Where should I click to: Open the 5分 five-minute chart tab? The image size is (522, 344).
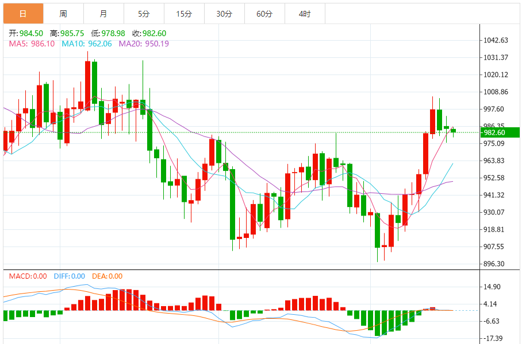(x=144, y=14)
